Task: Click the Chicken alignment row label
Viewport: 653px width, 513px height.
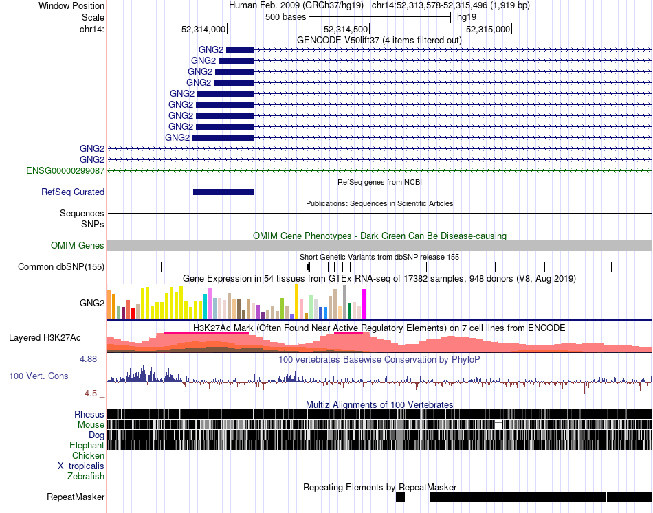Action: [88, 455]
